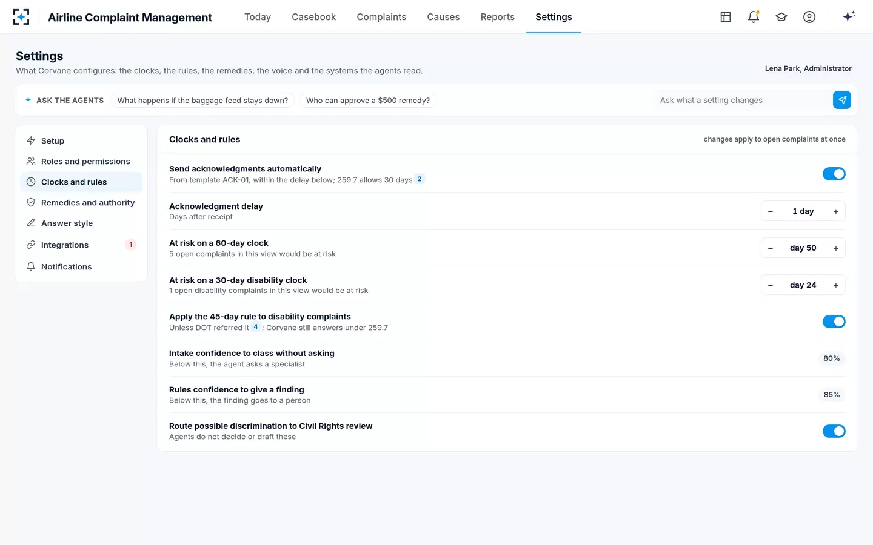Open the Casebook tab
The height and width of the screenshot is (545, 873).
tap(314, 17)
